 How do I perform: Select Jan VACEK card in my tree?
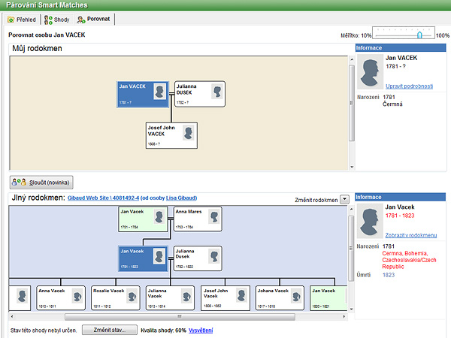(x=143, y=95)
